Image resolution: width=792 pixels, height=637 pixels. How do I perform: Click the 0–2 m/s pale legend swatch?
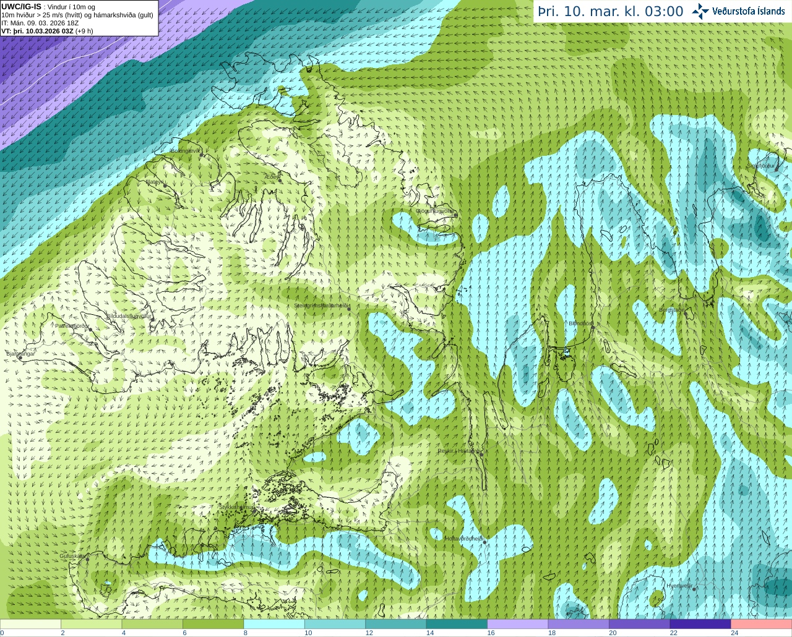point(30,624)
